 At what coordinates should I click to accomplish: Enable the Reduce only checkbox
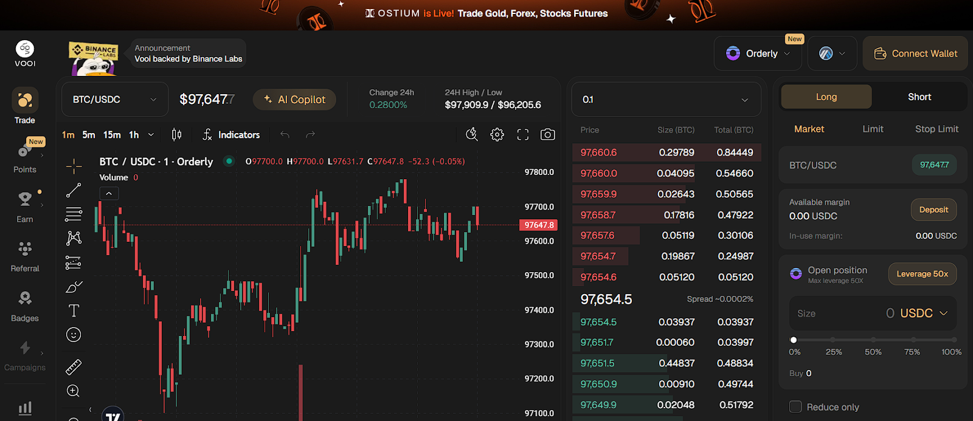coord(795,407)
